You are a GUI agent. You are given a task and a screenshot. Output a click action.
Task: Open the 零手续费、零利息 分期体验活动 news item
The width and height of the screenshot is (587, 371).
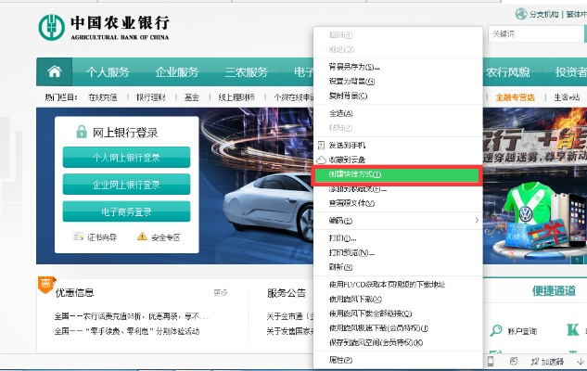[127, 331]
